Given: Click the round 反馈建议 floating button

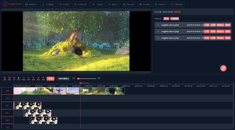Looking at the screenshot, I should [223, 68].
